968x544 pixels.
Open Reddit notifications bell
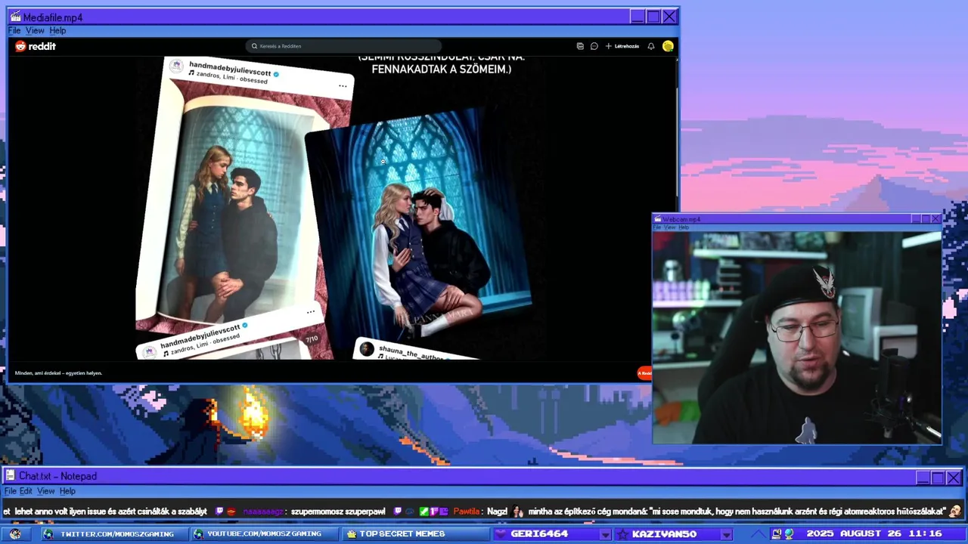pyautogui.click(x=651, y=46)
